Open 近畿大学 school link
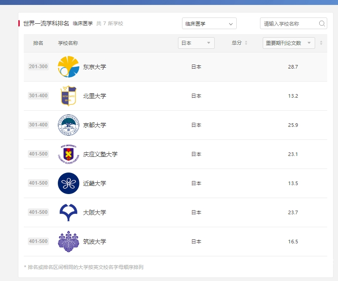The width and height of the screenshot is (338, 281). (x=95, y=183)
